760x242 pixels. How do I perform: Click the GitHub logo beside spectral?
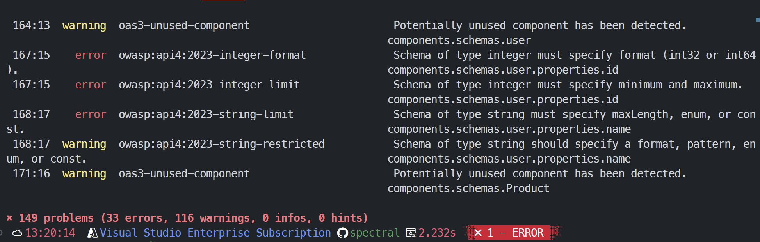[x=342, y=233]
